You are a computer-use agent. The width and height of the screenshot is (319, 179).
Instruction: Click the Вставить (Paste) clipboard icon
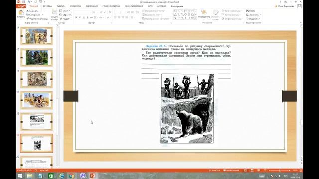click(21, 13)
